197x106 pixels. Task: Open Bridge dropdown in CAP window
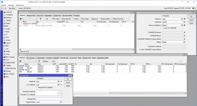184,42
